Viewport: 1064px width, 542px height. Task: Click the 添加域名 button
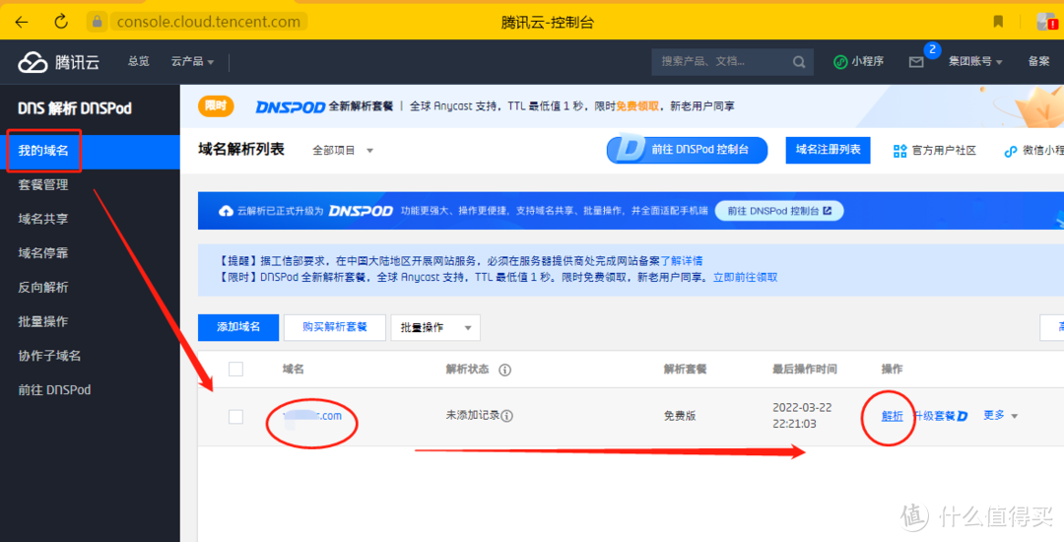(238, 327)
